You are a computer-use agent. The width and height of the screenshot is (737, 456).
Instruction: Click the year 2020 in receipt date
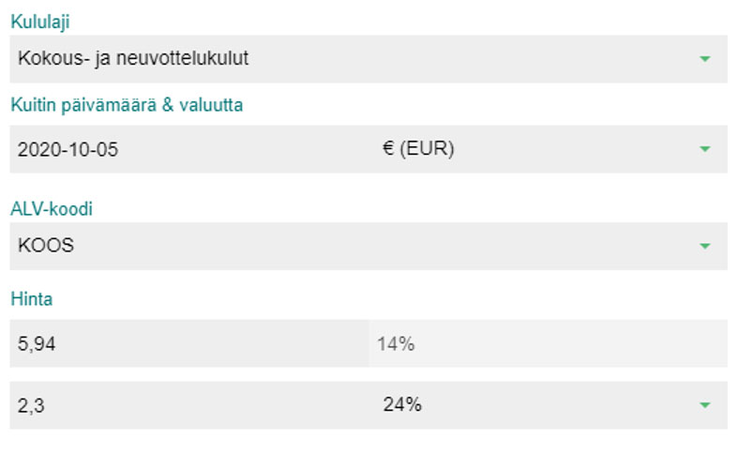pos(38,150)
